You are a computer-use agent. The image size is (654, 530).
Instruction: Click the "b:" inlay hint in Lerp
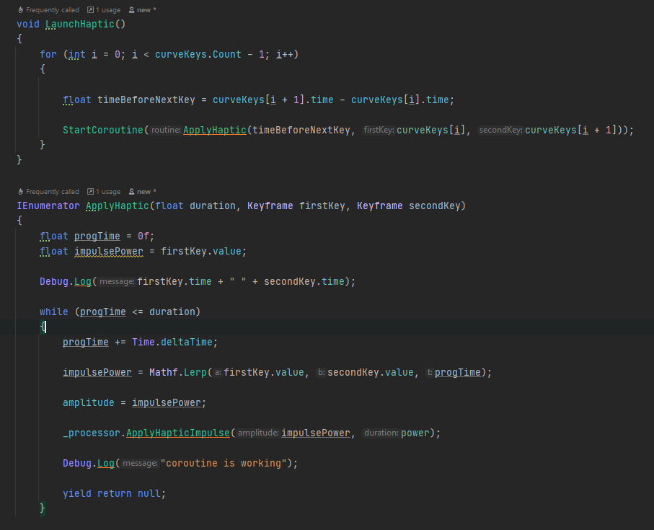[321, 372]
